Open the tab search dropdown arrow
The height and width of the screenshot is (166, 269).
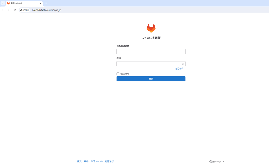[x=3, y=3]
